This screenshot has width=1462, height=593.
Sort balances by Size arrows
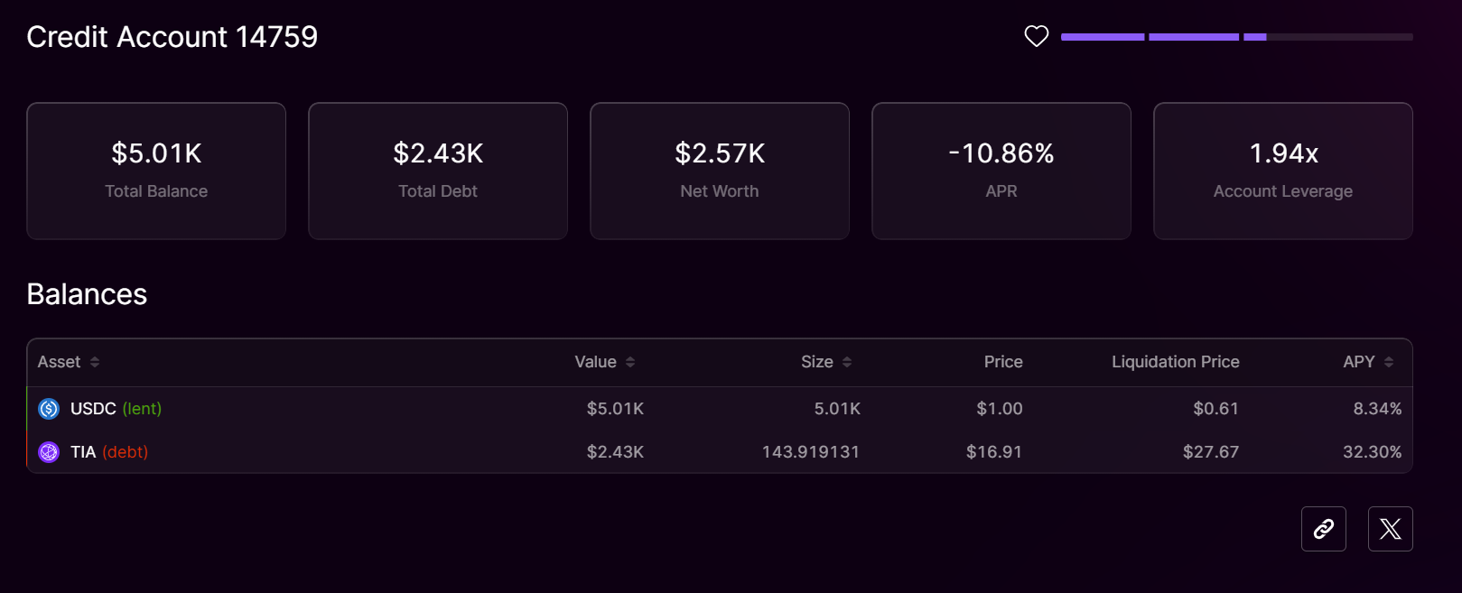click(847, 362)
